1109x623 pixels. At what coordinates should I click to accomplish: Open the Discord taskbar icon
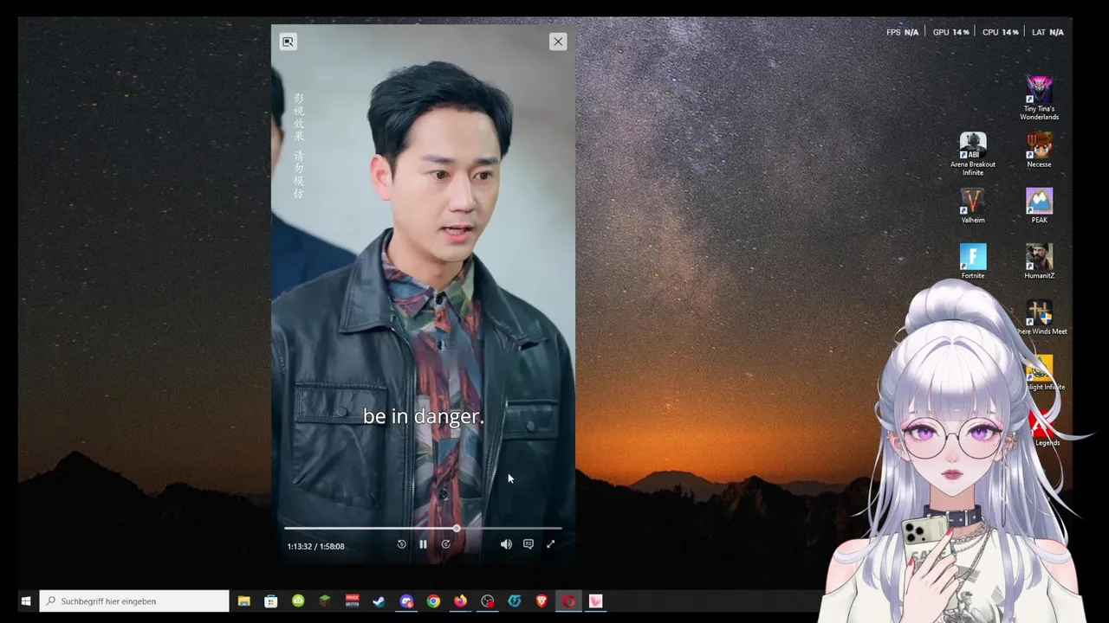pos(406,601)
